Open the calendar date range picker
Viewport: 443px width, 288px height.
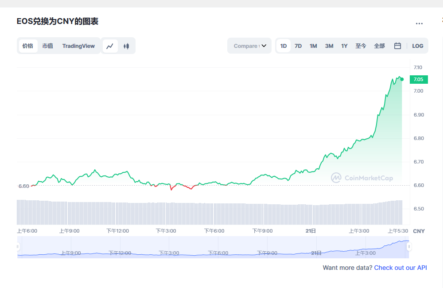(x=397, y=46)
